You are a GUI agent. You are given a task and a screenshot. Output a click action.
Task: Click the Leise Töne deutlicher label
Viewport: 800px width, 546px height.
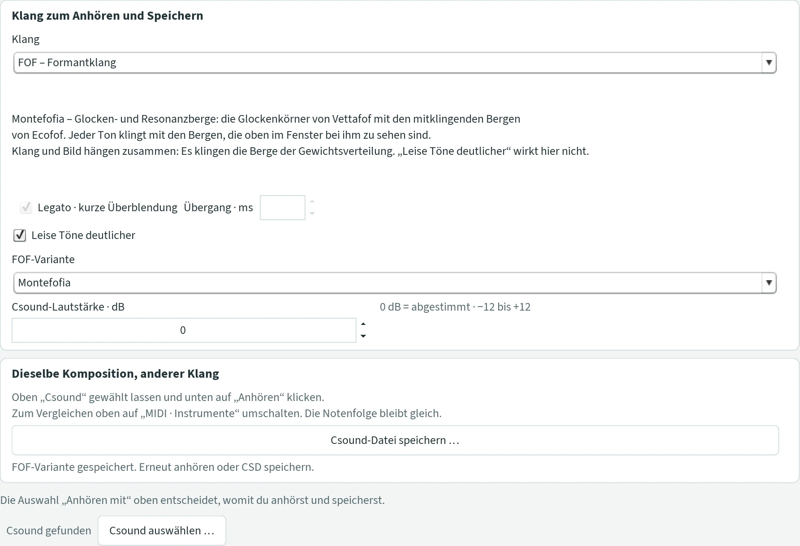point(83,235)
